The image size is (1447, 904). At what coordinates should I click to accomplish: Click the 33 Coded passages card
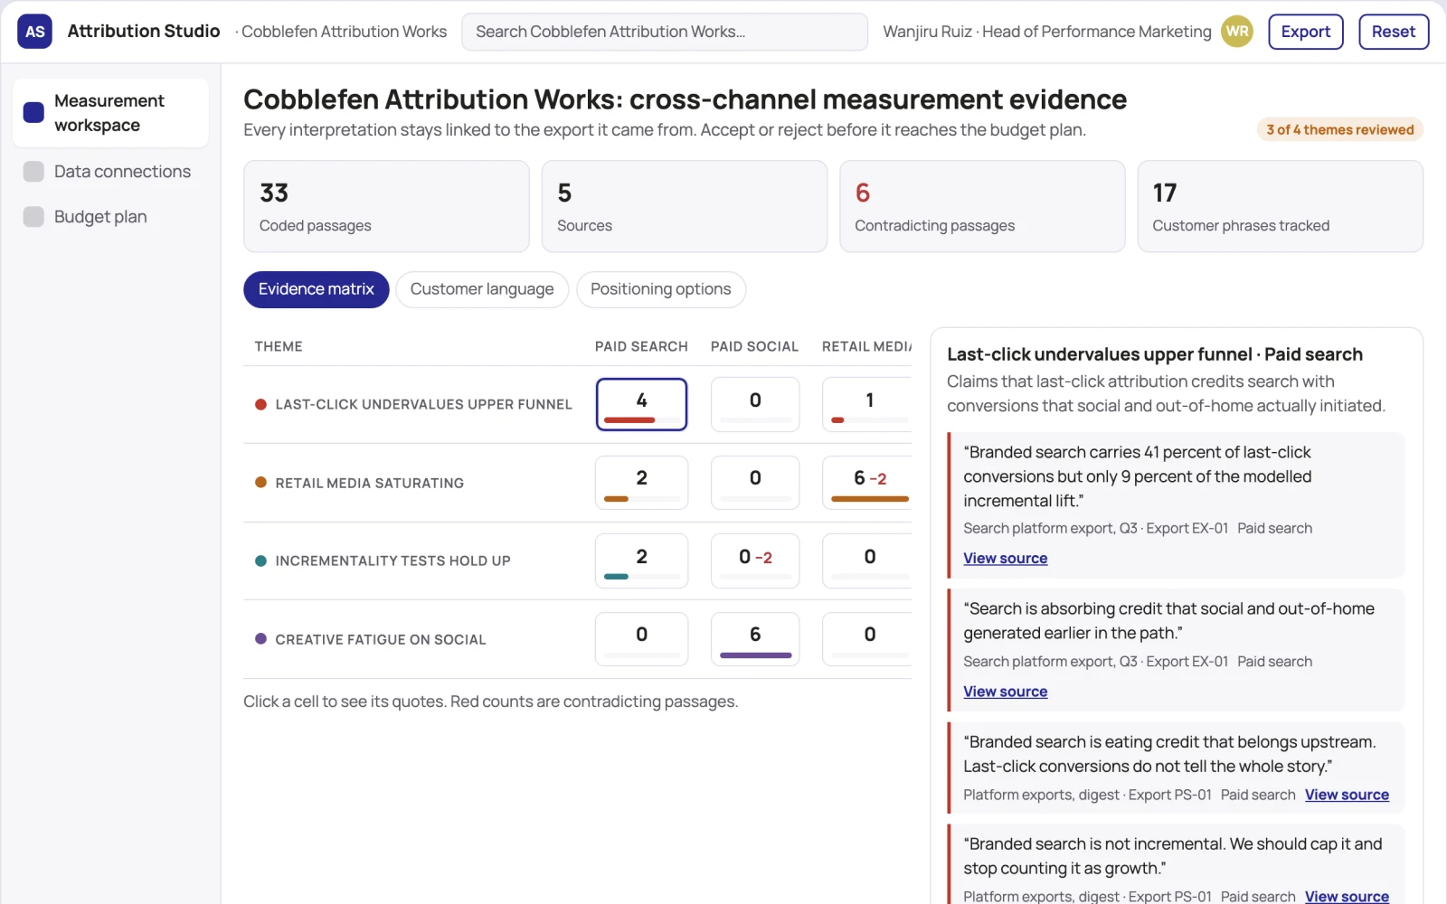pos(386,206)
